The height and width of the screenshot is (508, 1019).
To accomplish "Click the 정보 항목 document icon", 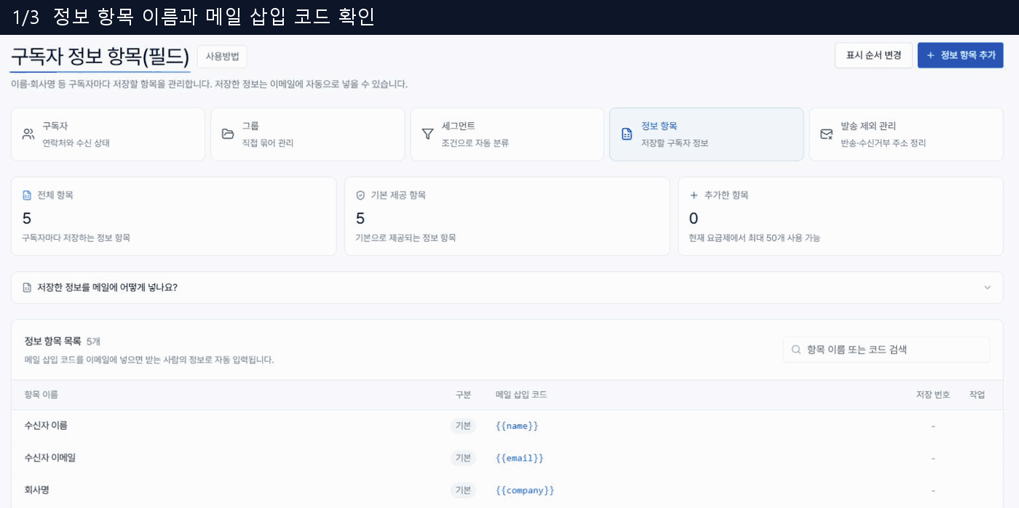I will [x=627, y=134].
